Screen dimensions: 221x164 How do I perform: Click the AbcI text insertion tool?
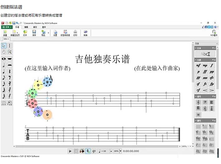pyautogui.click(x=205, y=54)
